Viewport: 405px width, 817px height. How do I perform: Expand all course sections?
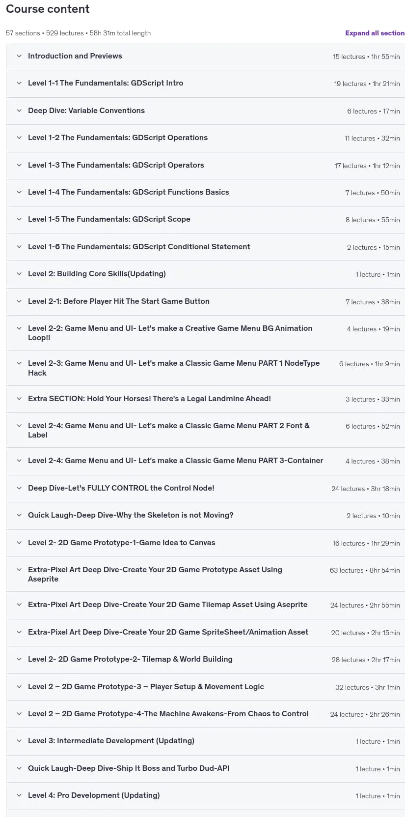point(375,33)
